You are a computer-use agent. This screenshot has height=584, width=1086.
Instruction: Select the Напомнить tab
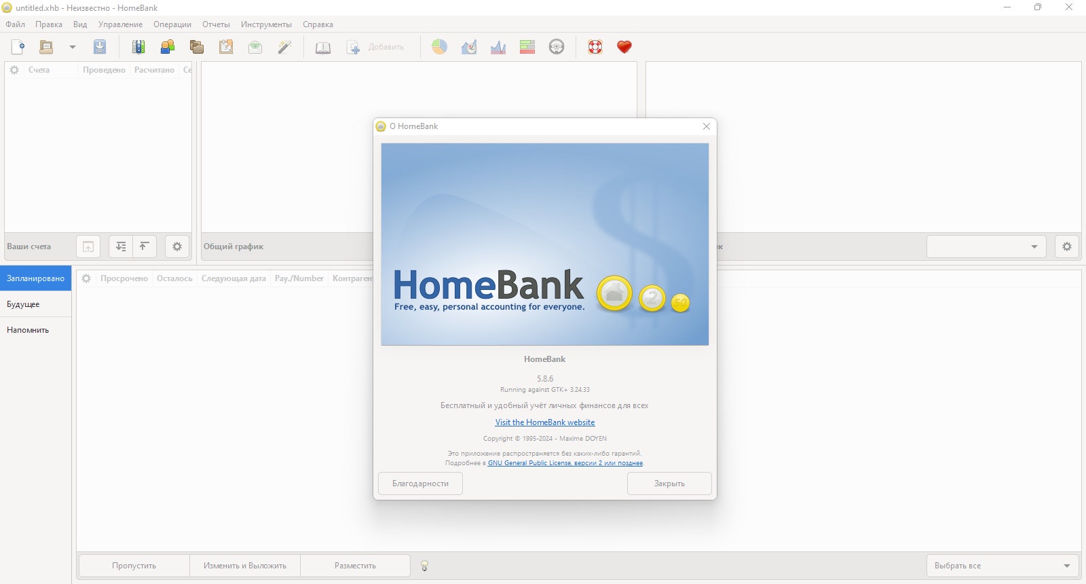coord(35,330)
